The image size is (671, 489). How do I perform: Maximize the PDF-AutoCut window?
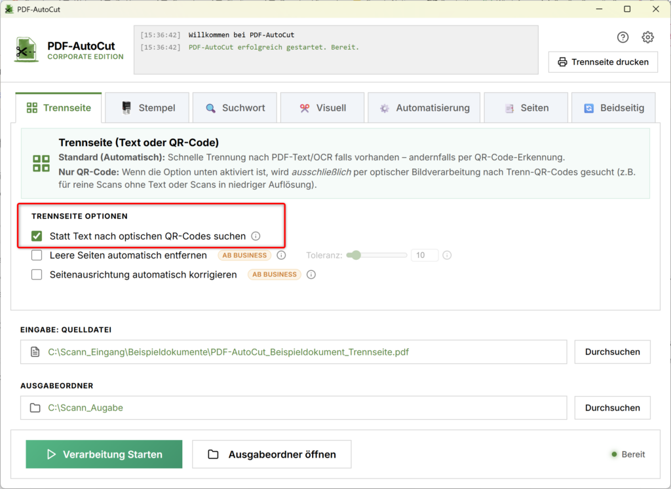point(627,9)
